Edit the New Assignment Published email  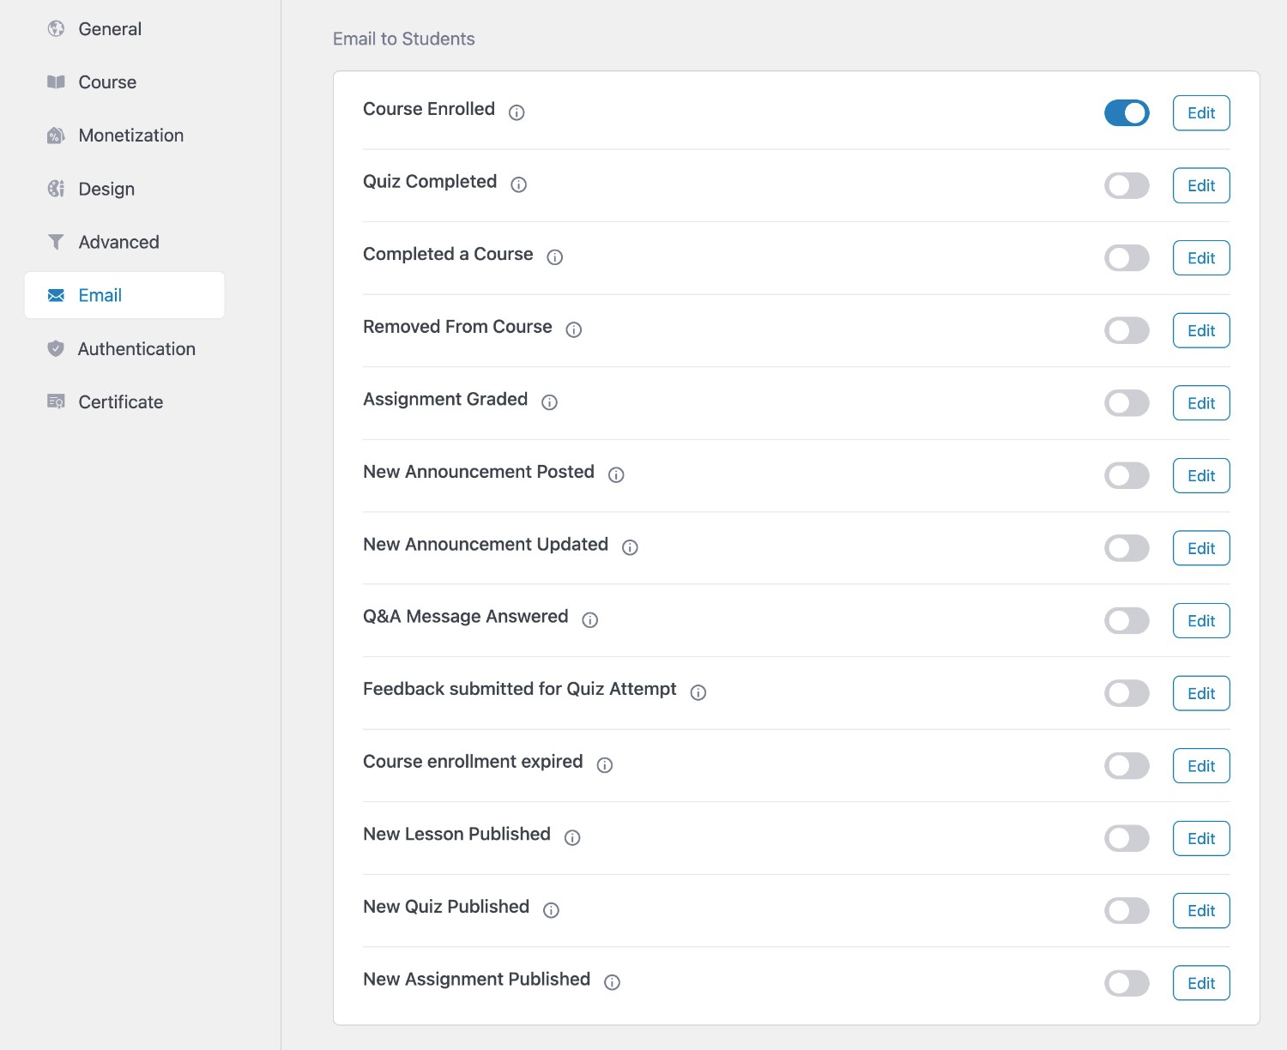click(x=1201, y=983)
